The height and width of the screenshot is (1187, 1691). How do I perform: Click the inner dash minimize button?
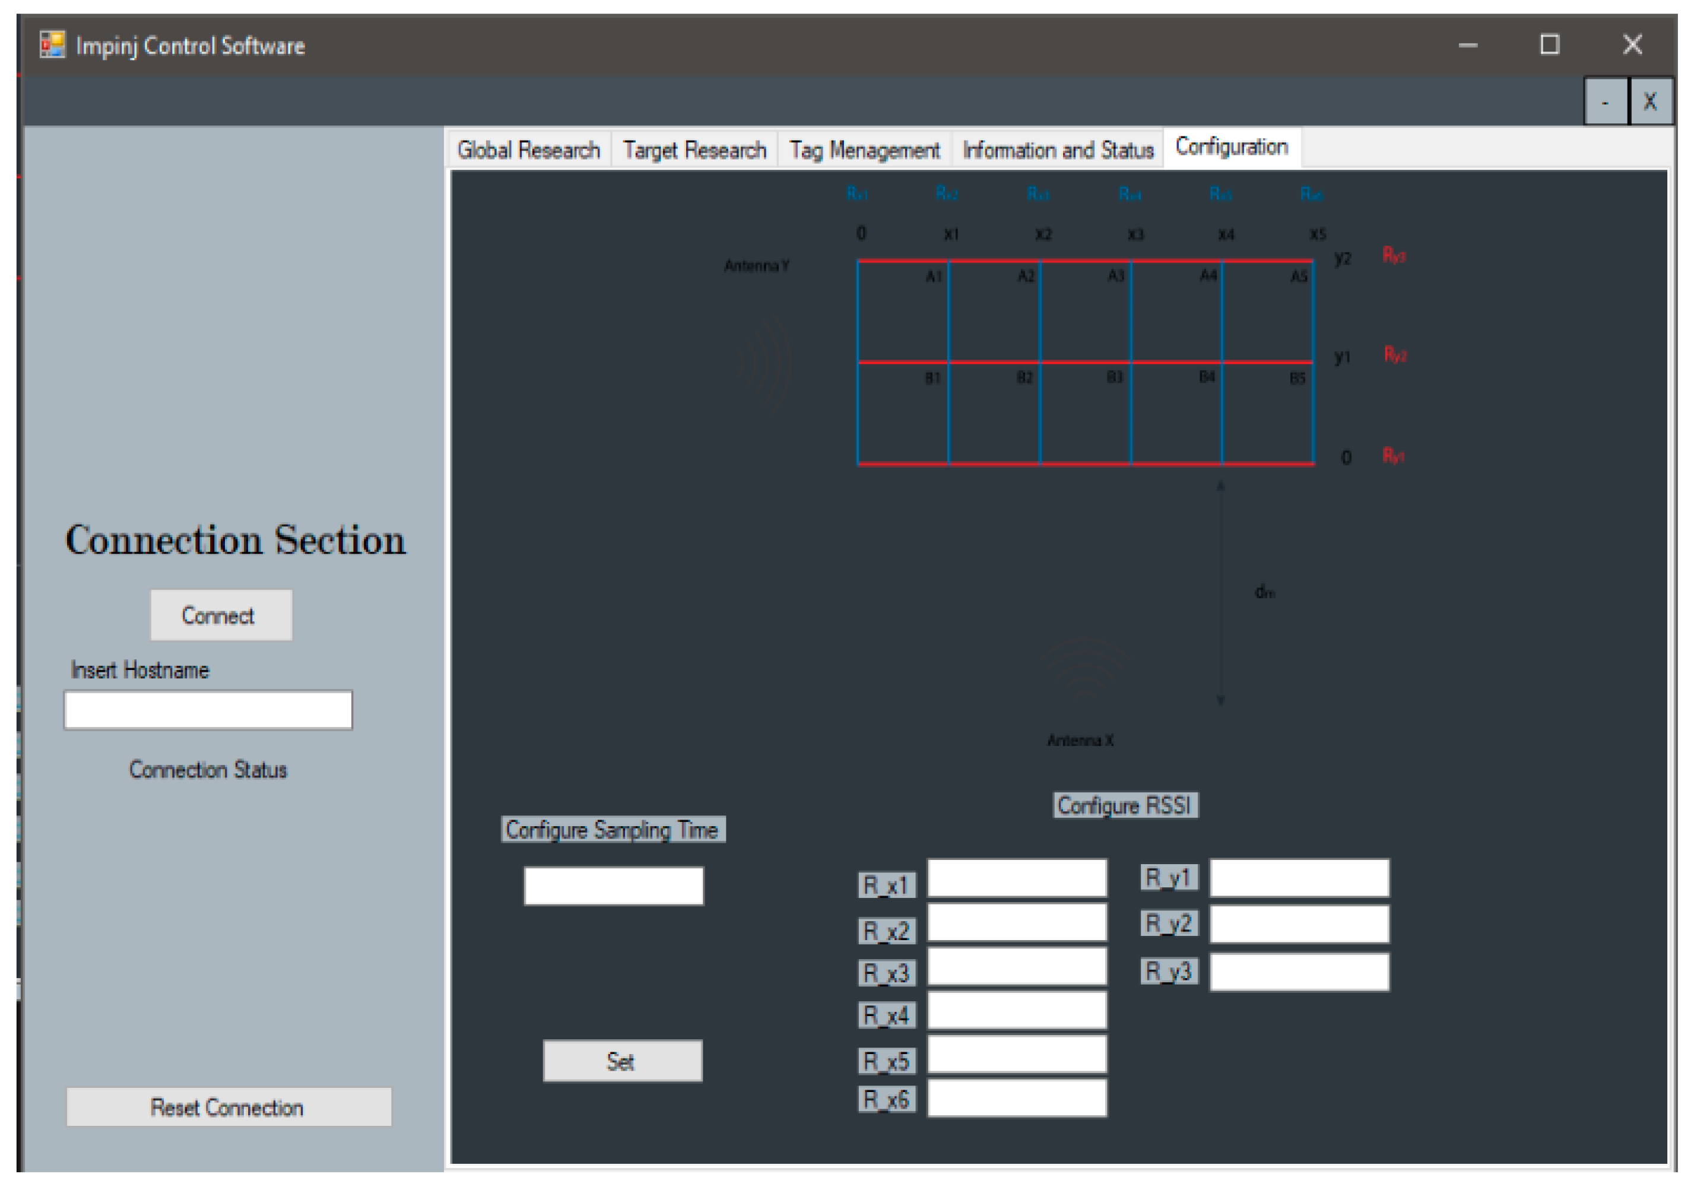tap(1606, 101)
